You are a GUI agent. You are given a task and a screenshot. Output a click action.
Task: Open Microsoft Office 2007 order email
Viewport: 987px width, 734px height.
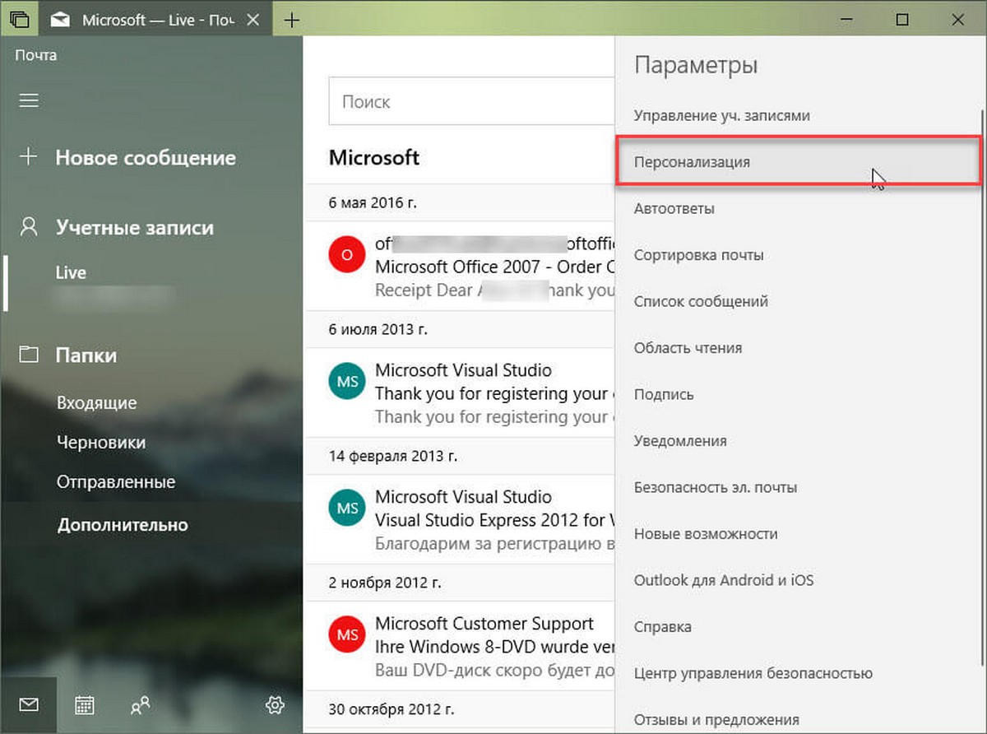(460, 267)
